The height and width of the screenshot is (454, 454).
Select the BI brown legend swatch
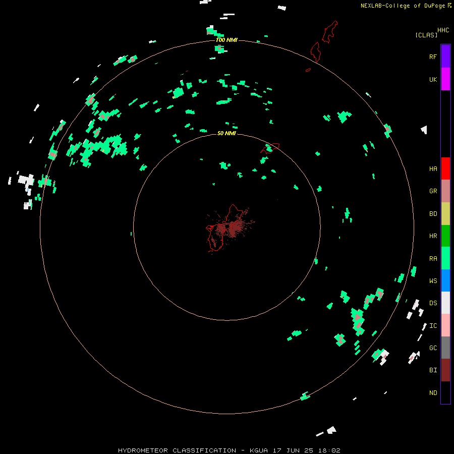click(445, 370)
